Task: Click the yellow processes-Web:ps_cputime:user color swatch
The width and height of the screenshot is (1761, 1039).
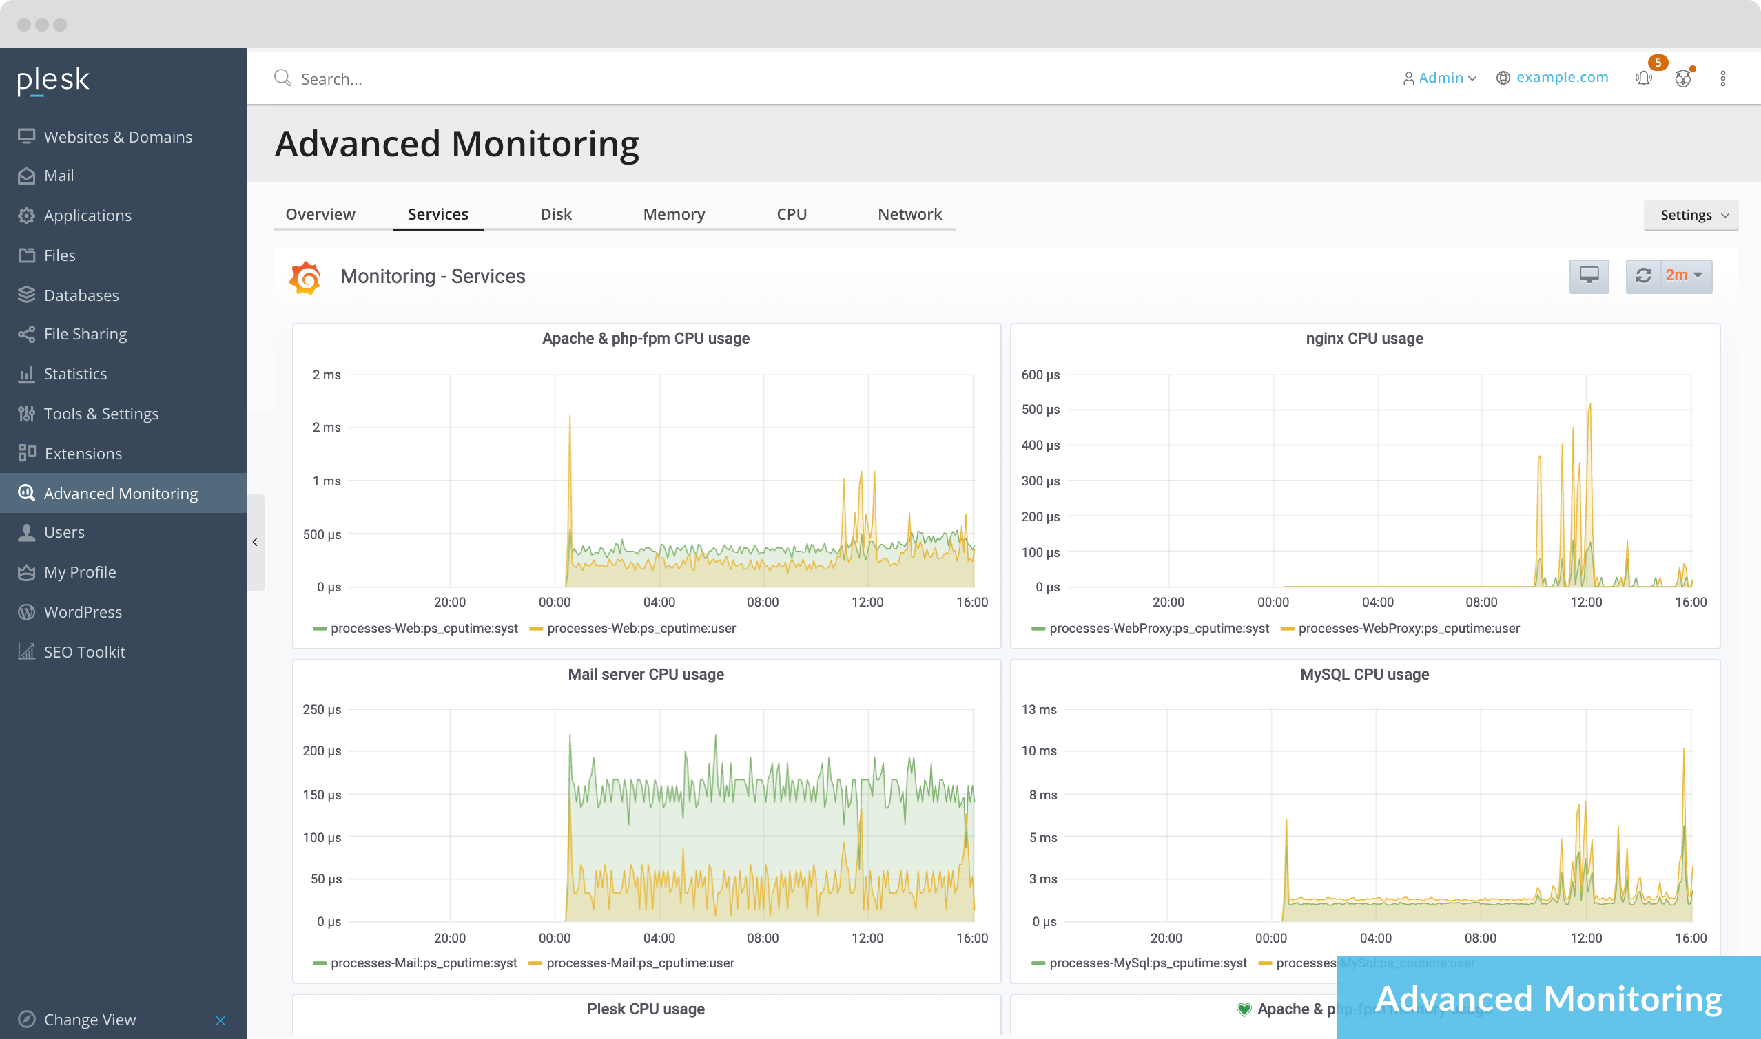Action: [537, 629]
